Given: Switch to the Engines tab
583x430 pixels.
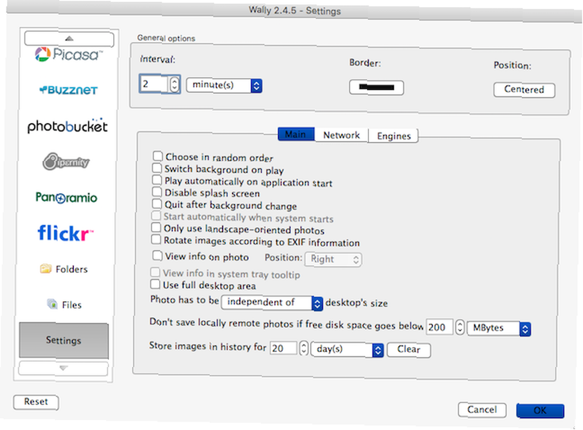Looking at the screenshot, I should 394,136.
